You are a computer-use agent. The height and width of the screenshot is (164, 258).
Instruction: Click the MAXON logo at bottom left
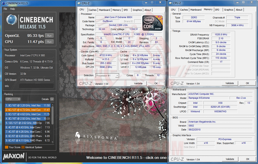(14, 156)
